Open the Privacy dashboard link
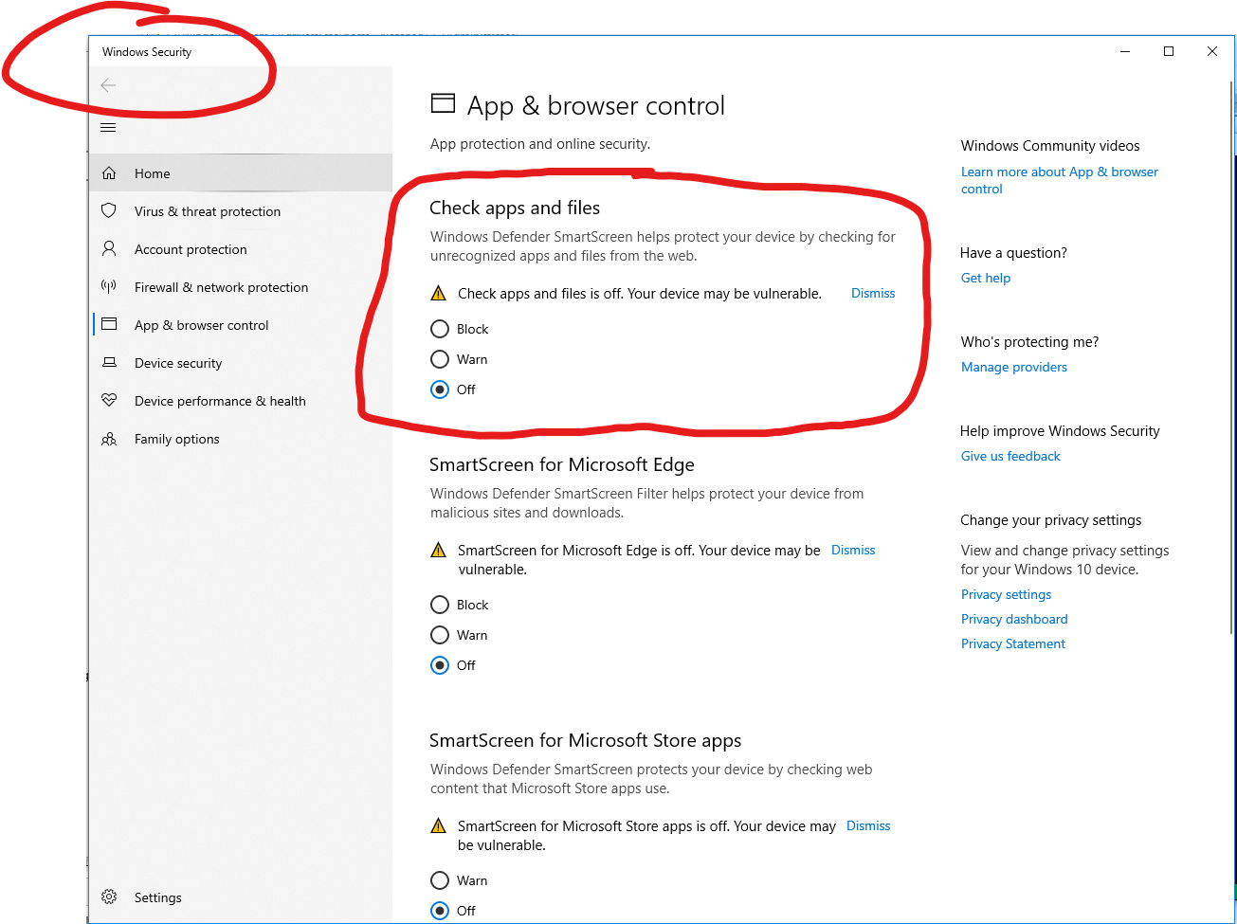 (1014, 619)
